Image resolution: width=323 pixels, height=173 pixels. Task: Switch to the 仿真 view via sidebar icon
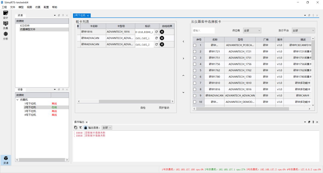tap(5, 25)
